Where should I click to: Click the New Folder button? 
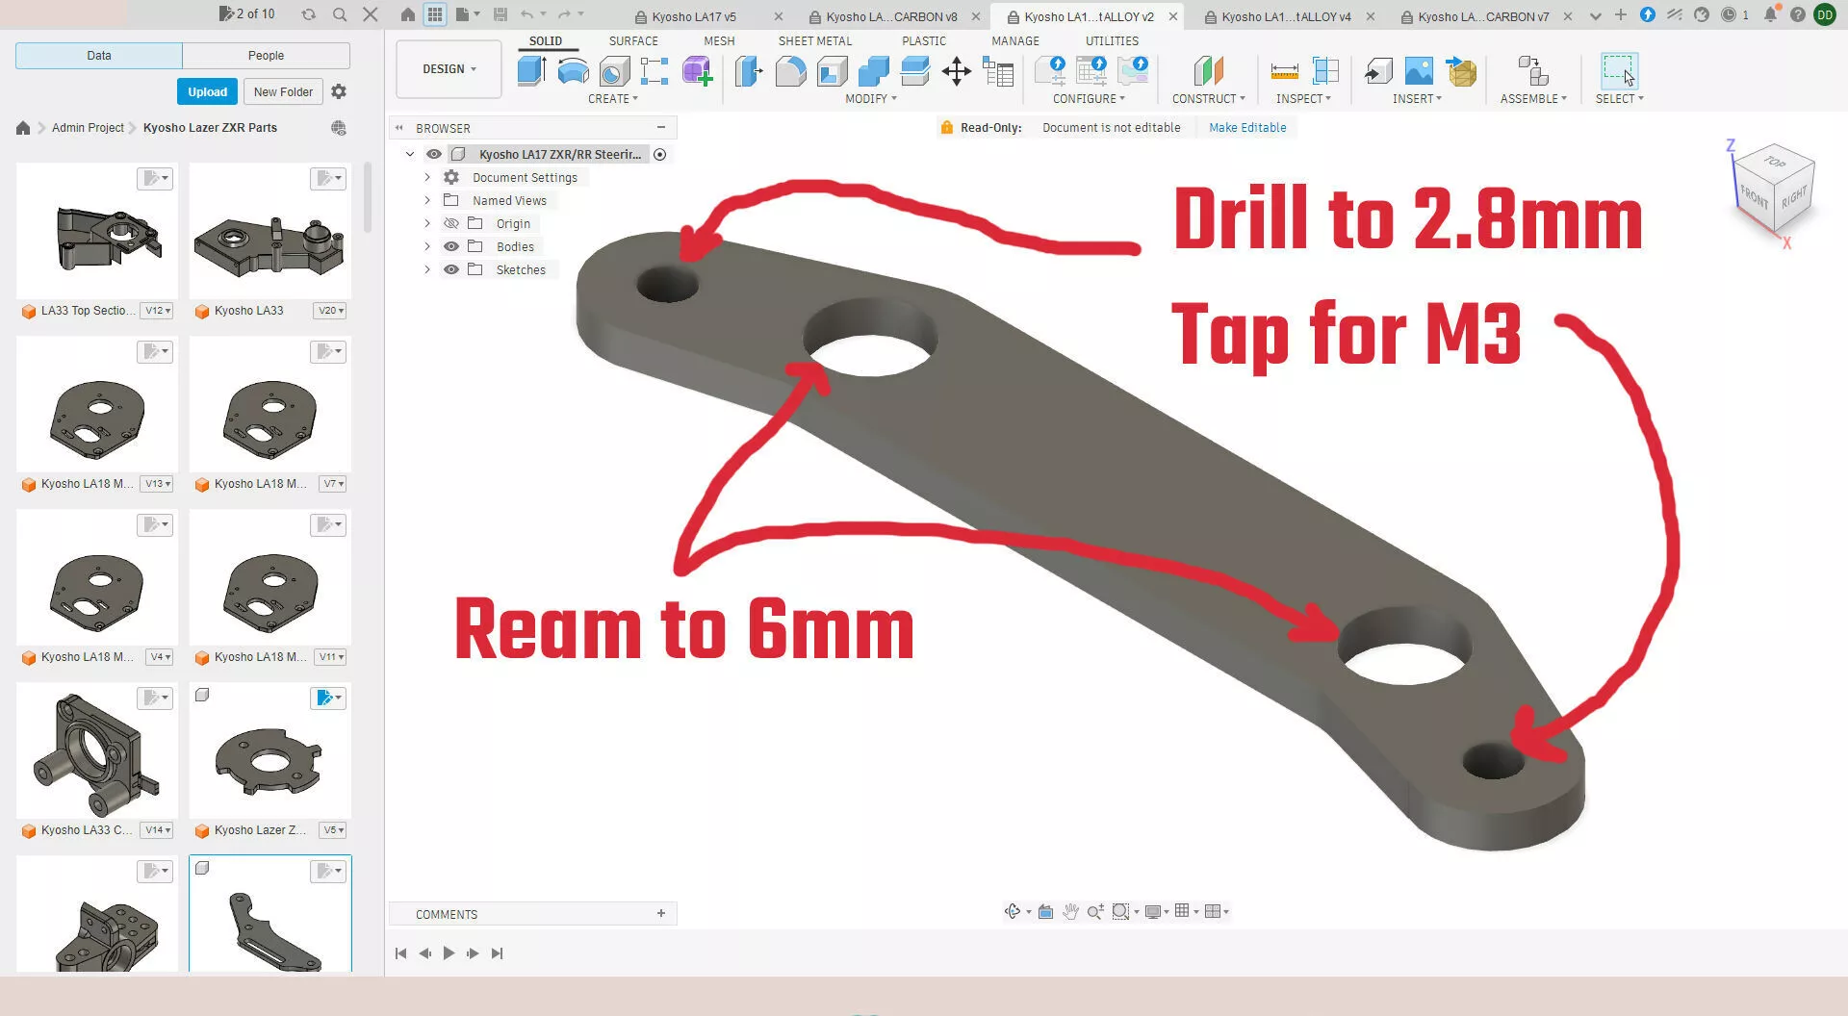tap(283, 91)
